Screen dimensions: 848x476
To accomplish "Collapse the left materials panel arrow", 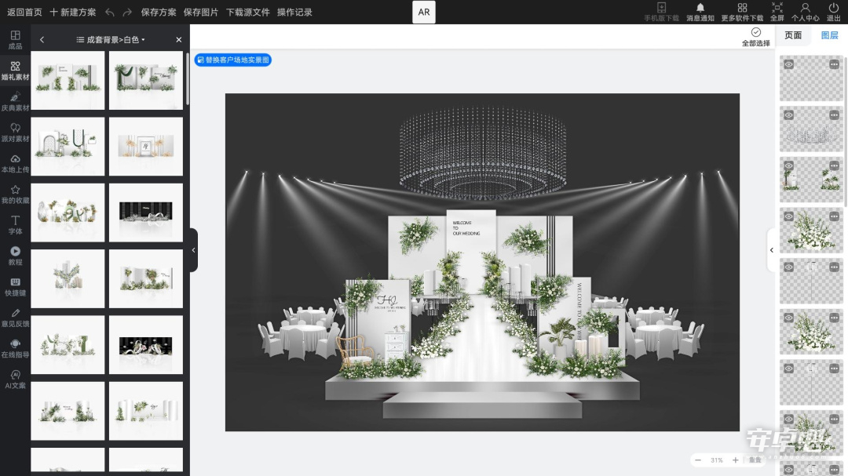I will click(194, 250).
